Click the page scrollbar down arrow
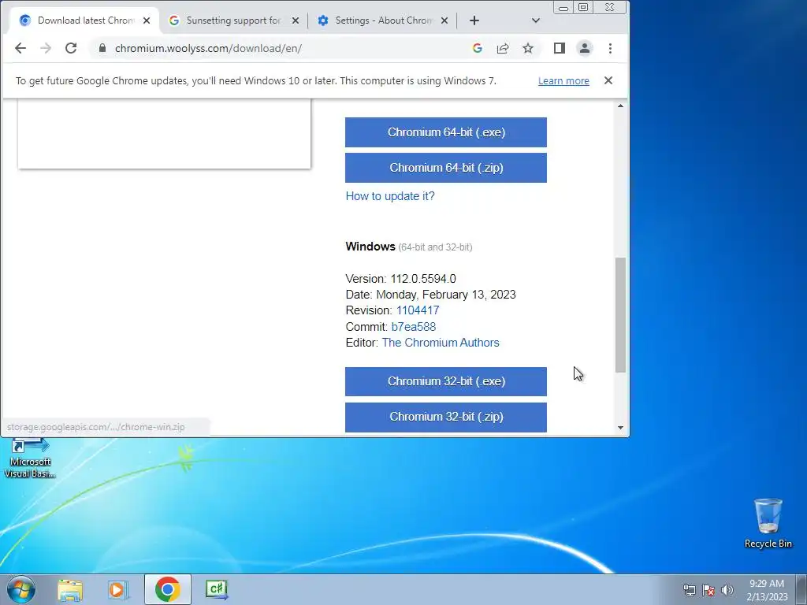The image size is (807, 605). coord(620,428)
